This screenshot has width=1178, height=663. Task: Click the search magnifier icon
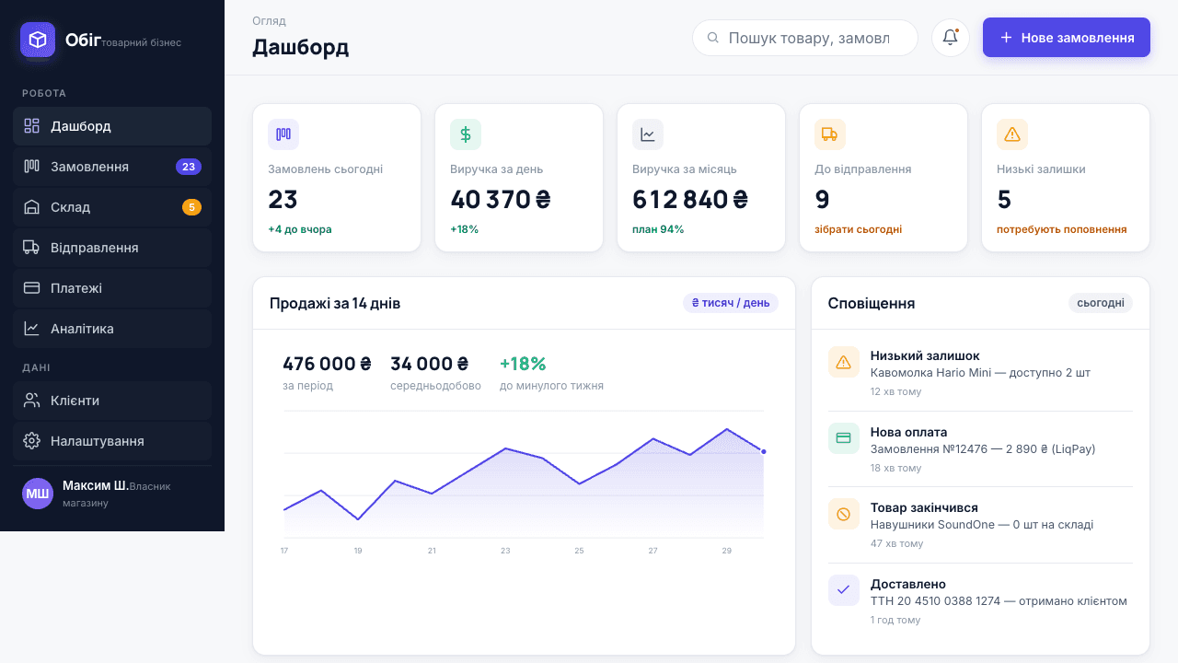coord(712,38)
